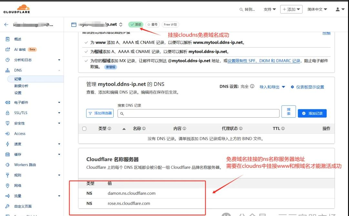Sort the table with the triangle before 名称
The width and height of the screenshot is (349, 216).
[124, 129]
